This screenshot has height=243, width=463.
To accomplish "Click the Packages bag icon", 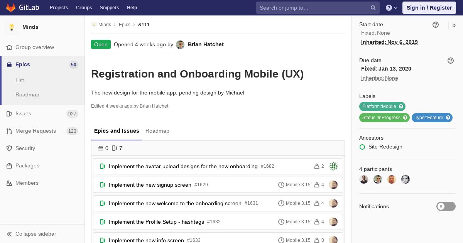I will click(9, 166).
